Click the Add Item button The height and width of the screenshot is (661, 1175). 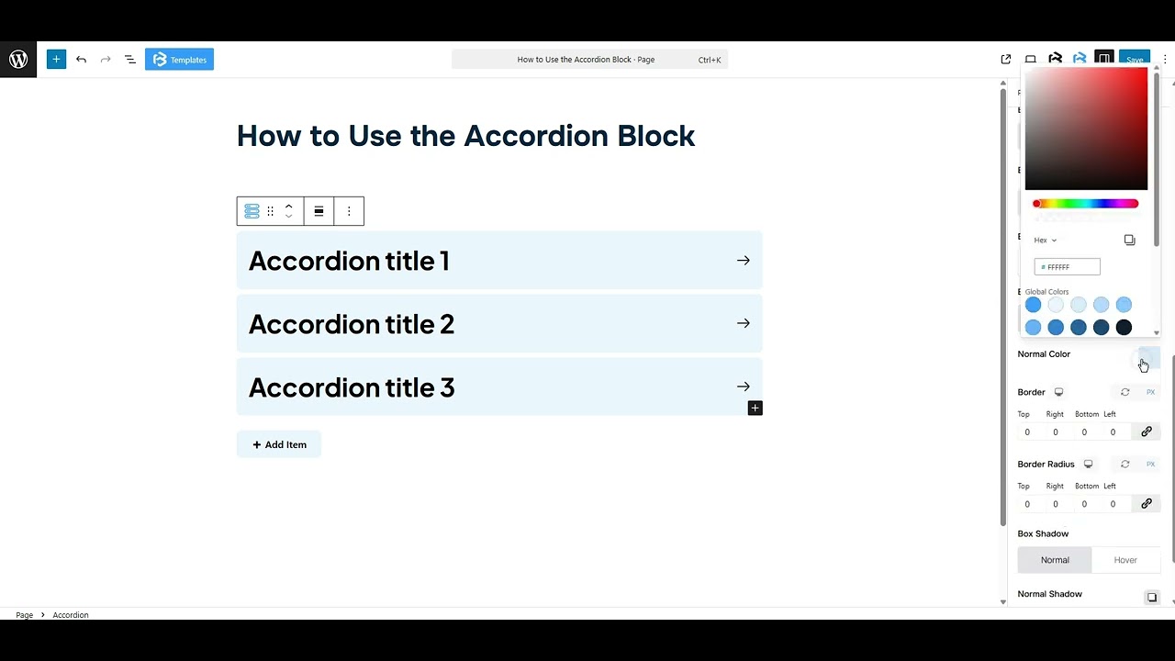tap(278, 444)
